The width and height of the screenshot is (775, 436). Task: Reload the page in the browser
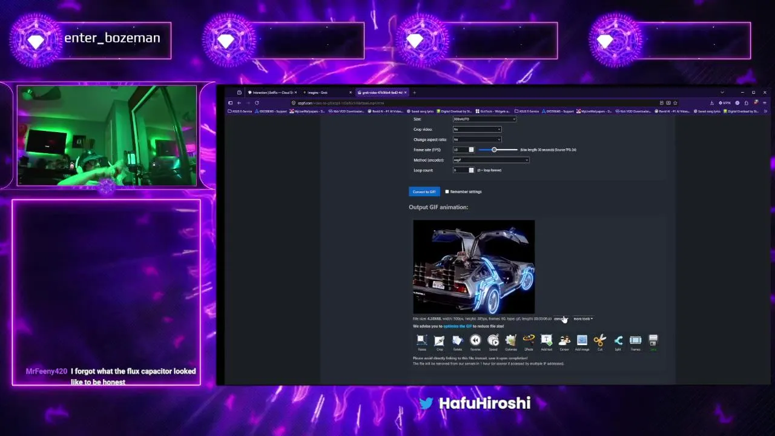coord(257,103)
